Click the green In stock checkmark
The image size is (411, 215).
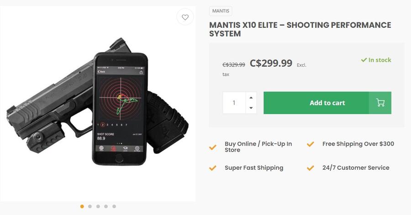coord(364,60)
